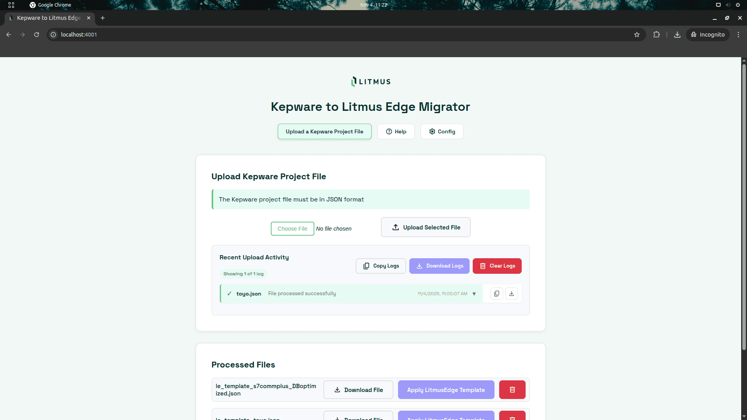
Task: Open site information in the address bar
Action: [x=53, y=35]
